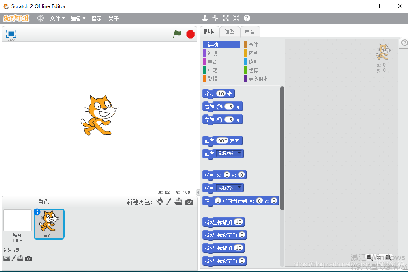Paint a new sprite brush icon
The width and height of the screenshot is (408, 272).
pos(169,201)
